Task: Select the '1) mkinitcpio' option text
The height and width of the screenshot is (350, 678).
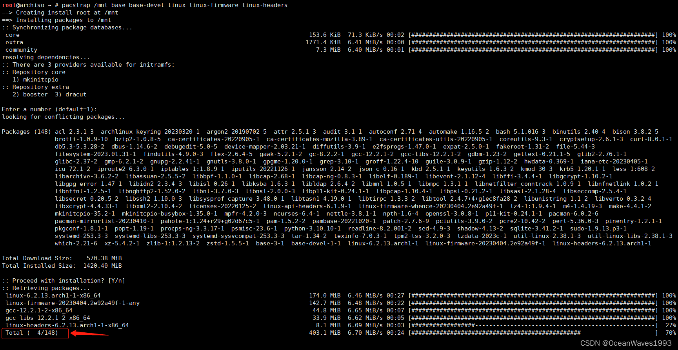Action: (x=35, y=80)
